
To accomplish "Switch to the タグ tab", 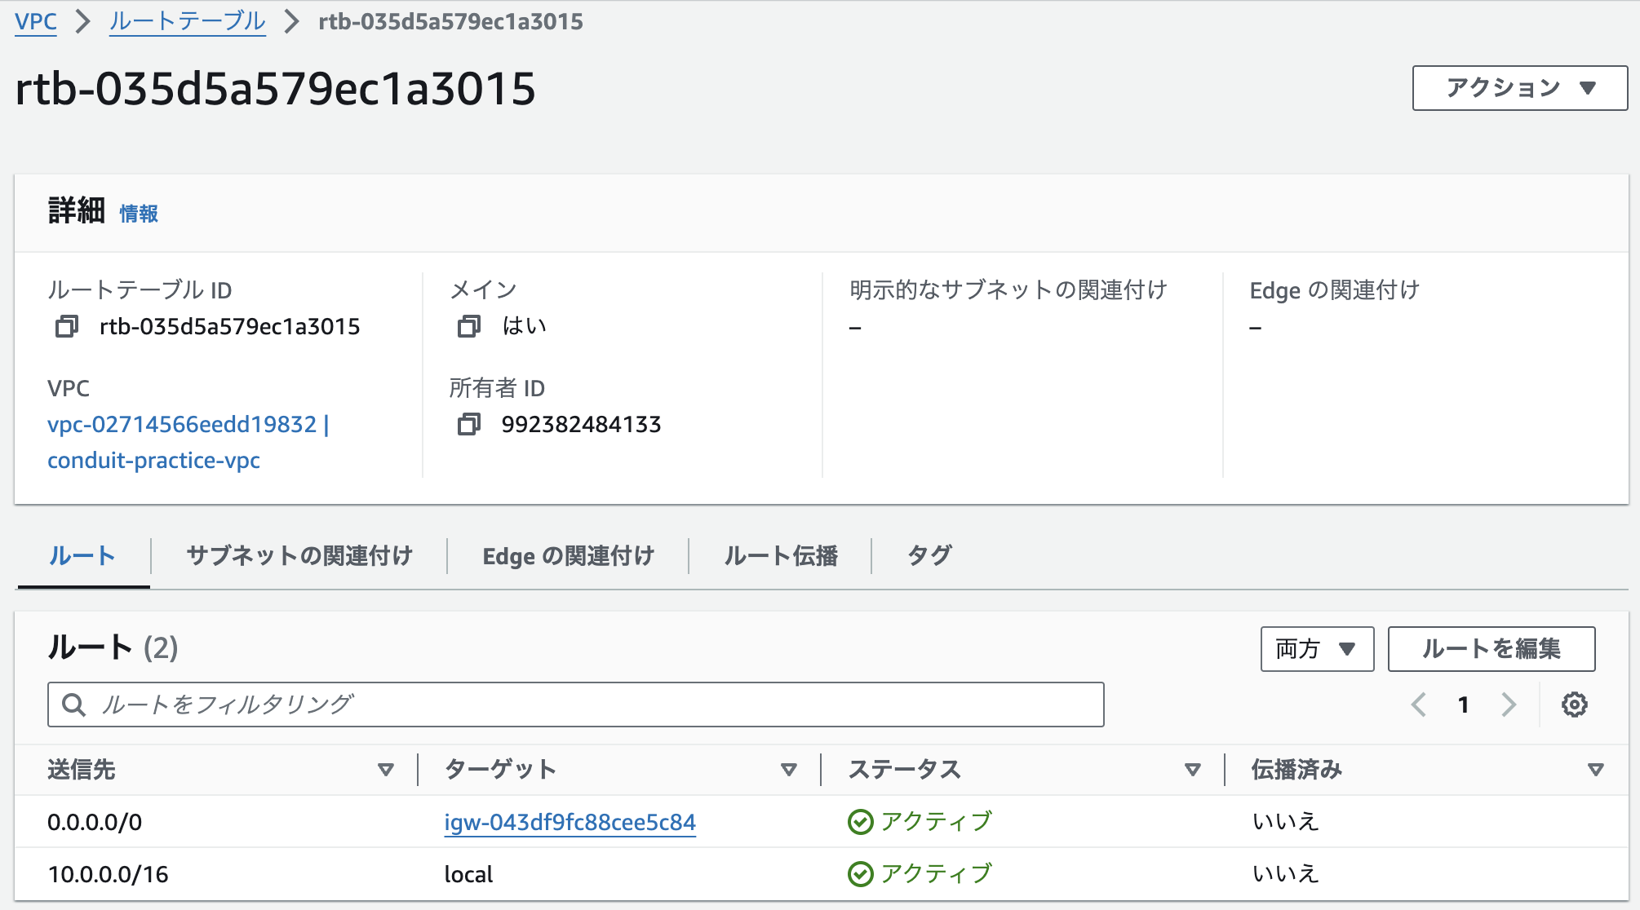I will (929, 555).
